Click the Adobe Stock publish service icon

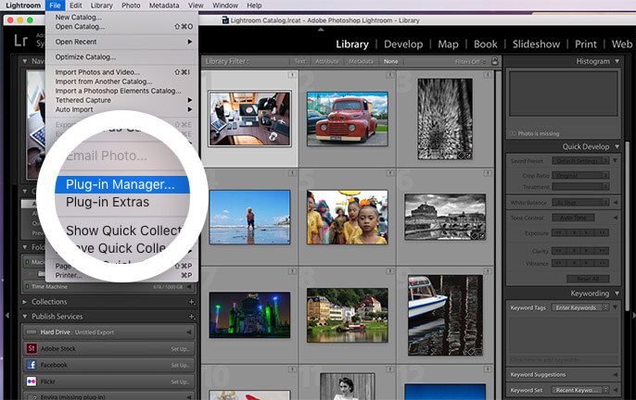(32, 348)
